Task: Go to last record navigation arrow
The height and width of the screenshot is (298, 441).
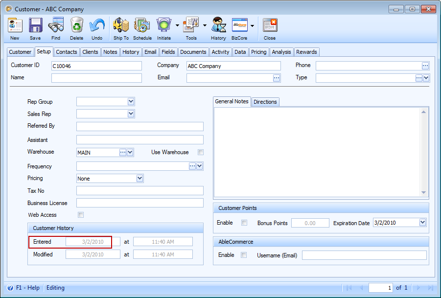Action: [x=431, y=288]
